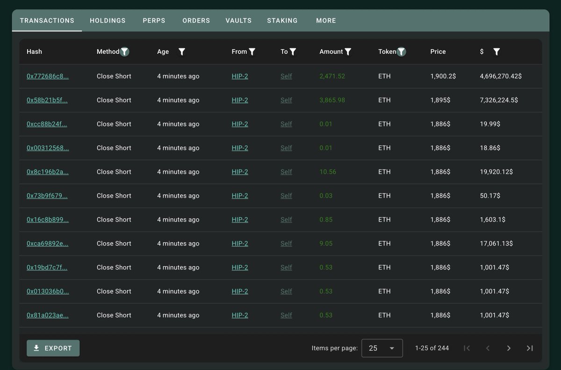The image size is (561, 370).
Task: Open transaction hash 0x8c196b2a...
Action: (x=48, y=171)
